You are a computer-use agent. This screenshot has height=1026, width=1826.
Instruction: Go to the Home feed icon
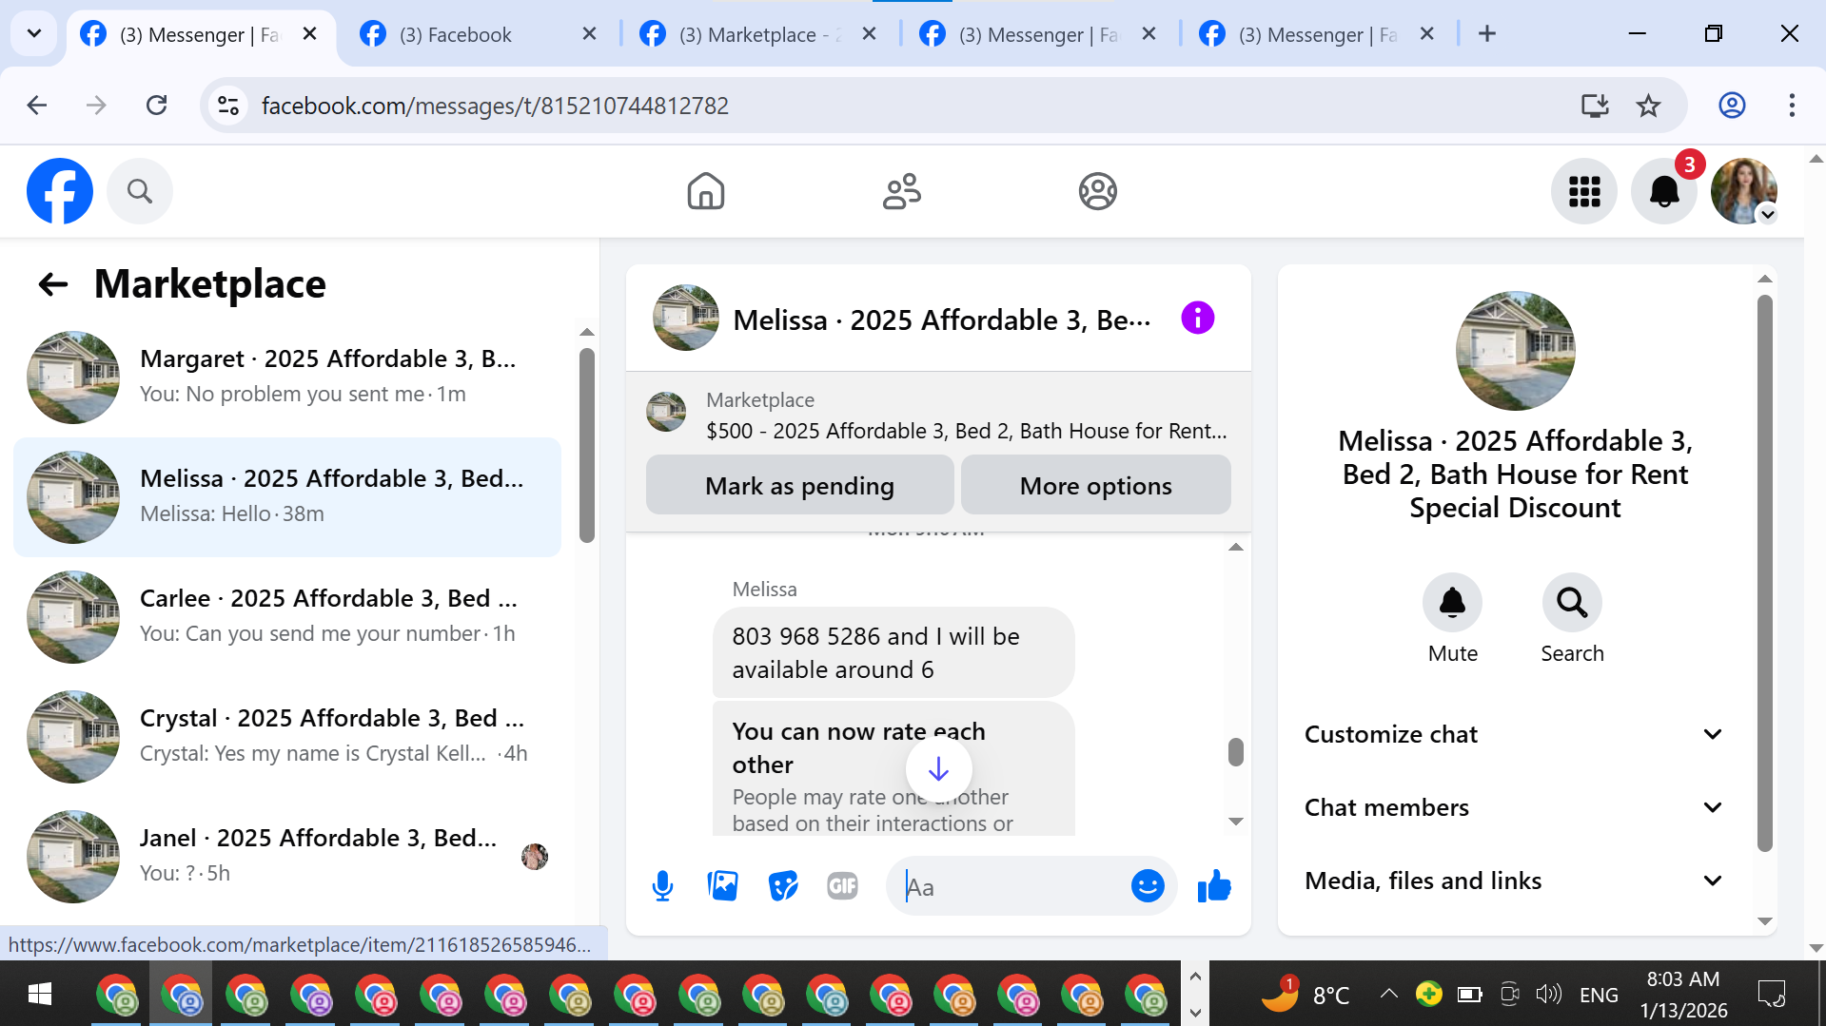point(706,191)
